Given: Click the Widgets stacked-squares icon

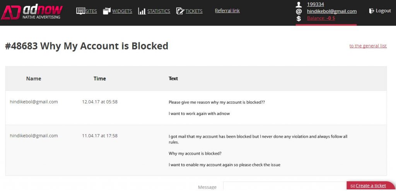Looking at the screenshot, I should 107,11.
